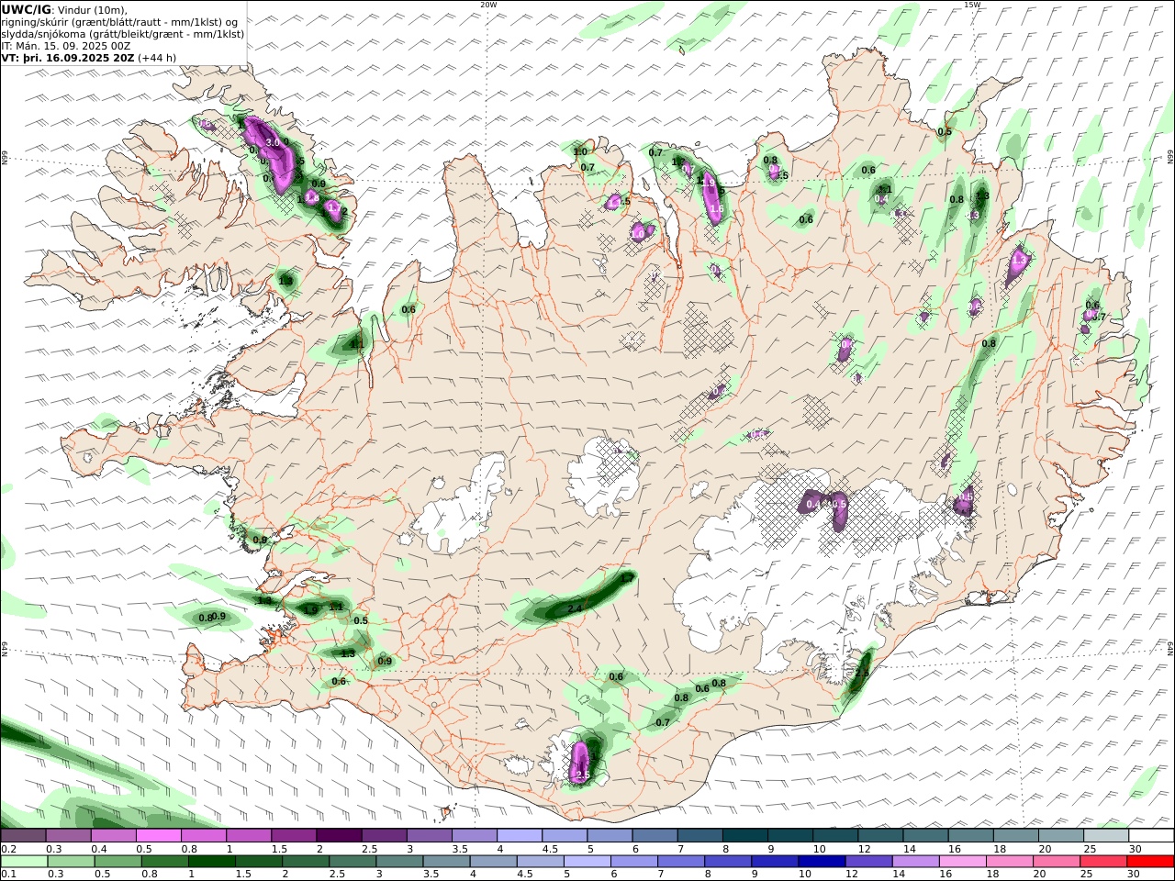Click the '3.0' snowfall value in Westfjords

click(273, 142)
